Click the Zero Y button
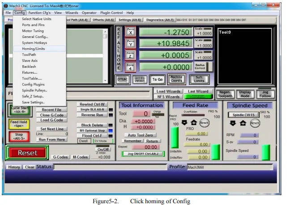This screenshot has width=290, height=205. (x=130, y=43)
